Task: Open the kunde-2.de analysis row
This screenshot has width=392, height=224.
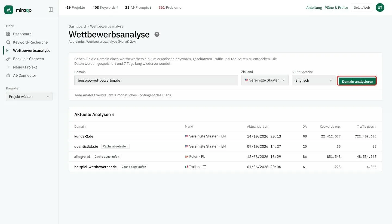Action: coord(225,136)
